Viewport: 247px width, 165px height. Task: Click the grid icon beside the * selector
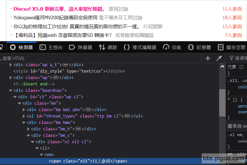(x=235, y=100)
